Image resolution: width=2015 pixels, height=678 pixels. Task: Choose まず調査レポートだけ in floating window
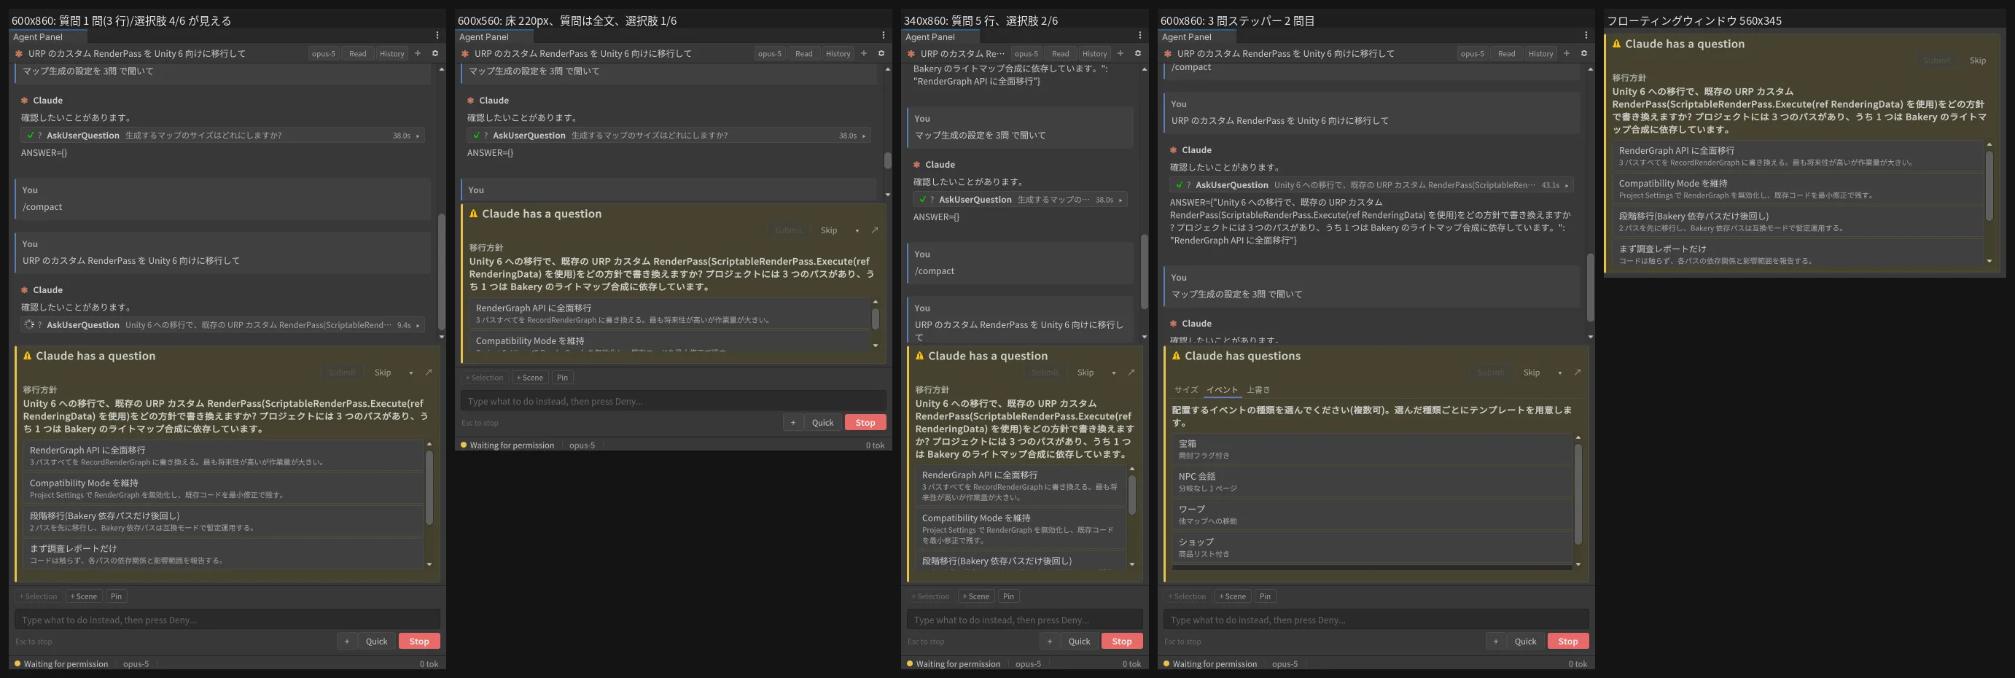tap(1798, 255)
